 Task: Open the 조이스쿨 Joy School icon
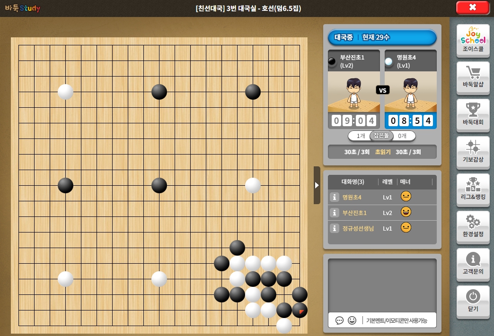pos(473,41)
